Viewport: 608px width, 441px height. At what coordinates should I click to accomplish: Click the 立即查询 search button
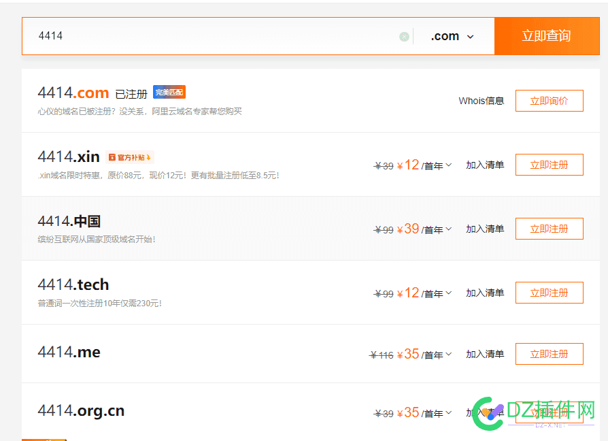[x=547, y=35]
